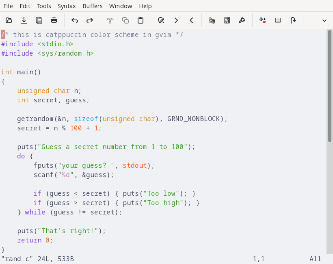The image size is (333, 264).
Task: Open find and replace pencil icon
Action: [x=161, y=20]
